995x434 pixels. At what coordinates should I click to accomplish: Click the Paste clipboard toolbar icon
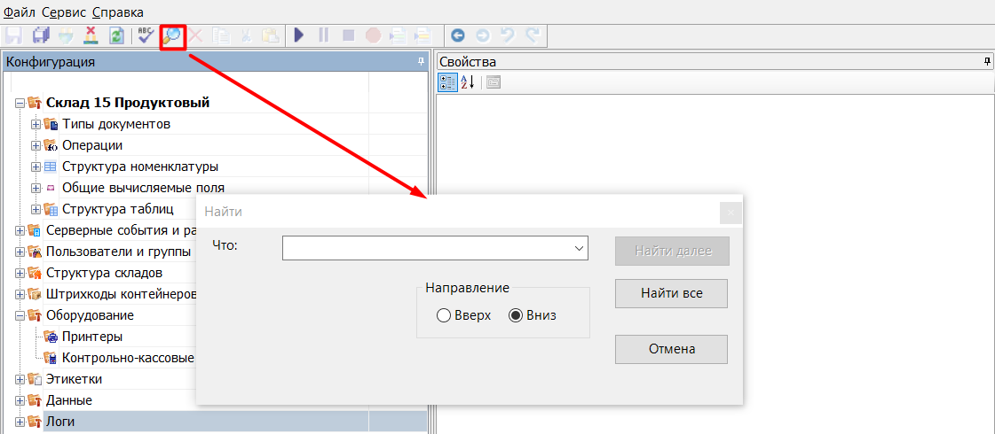tap(271, 35)
